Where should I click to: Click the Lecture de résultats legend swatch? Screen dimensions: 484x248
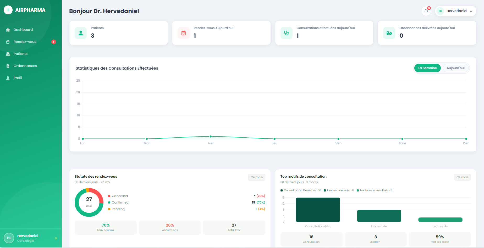point(358,190)
